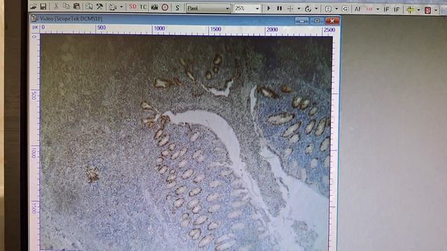Click the 500 mark on vertical ruler
Image resolution: width=447 pixels, height=251 pixels.
pyautogui.click(x=34, y=96)
